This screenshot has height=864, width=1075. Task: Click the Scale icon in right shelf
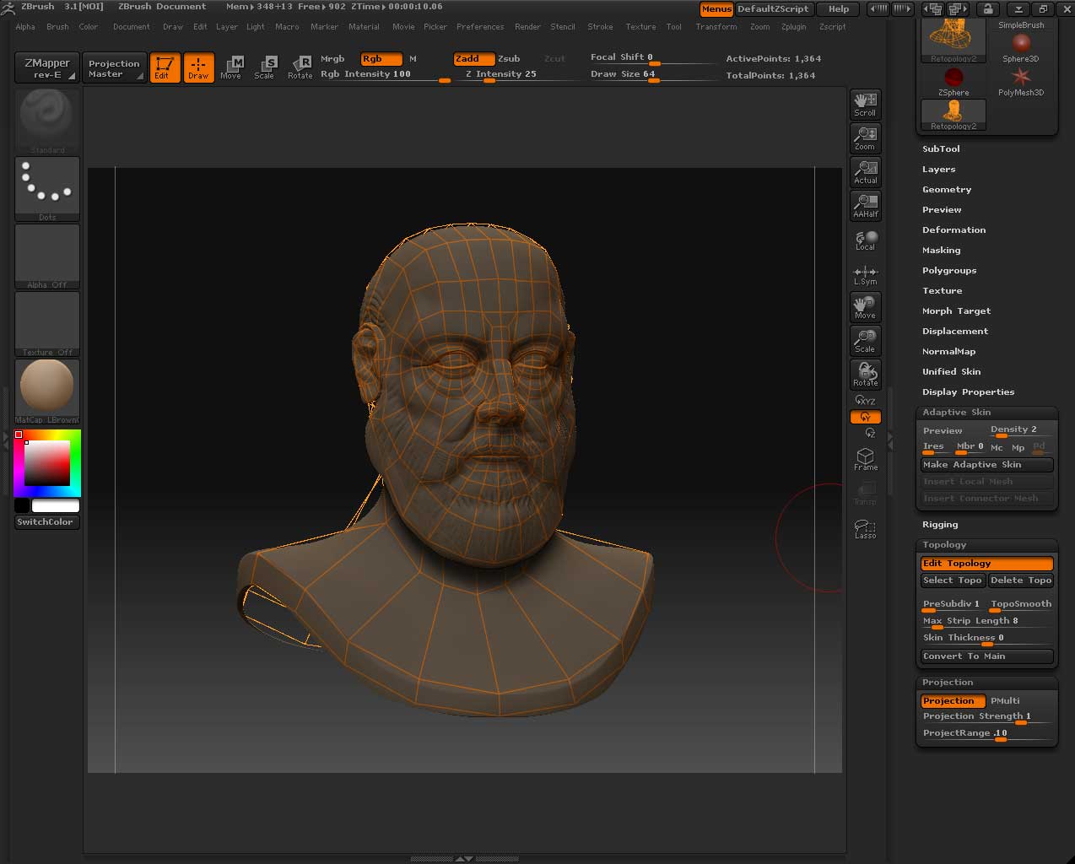(865, 340)
